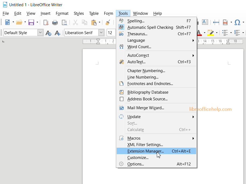This screenshot has width=246, height=184.
Task: Open the File menu
Action: (x=6, y=13)
